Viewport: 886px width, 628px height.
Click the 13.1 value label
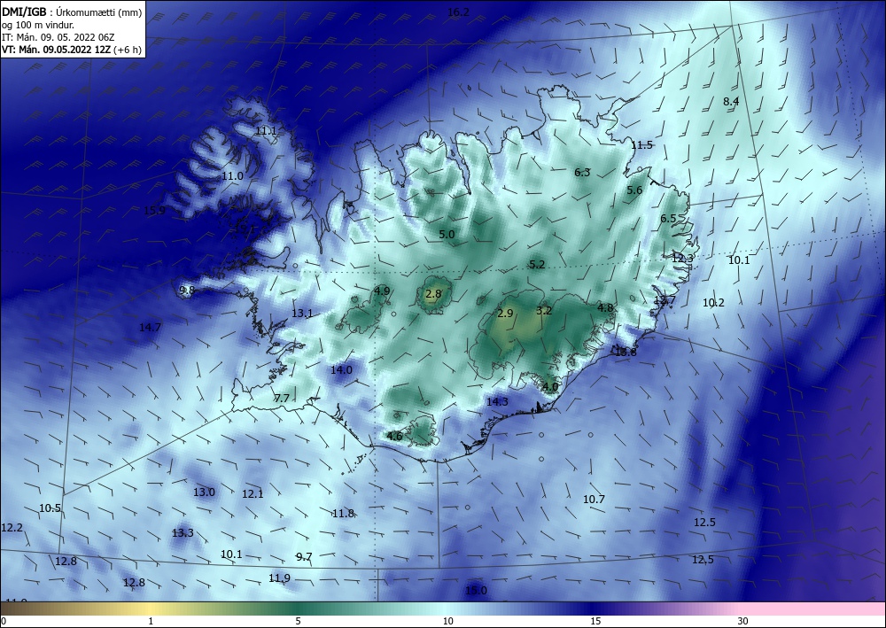(302, 314)
